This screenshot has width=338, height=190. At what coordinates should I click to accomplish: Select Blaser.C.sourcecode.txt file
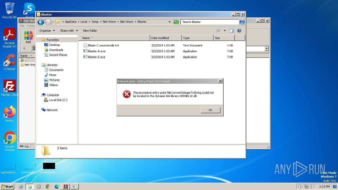point(103,45)
